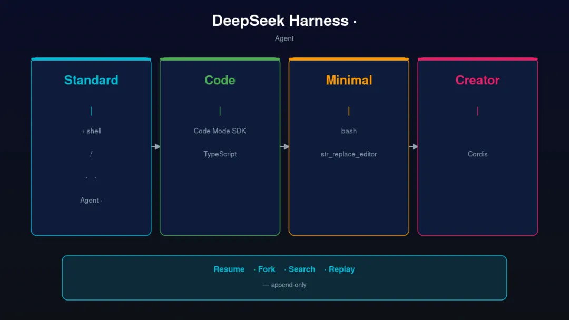Click the DeepSeek Harness title
The image size is (569, 320).
284,21
